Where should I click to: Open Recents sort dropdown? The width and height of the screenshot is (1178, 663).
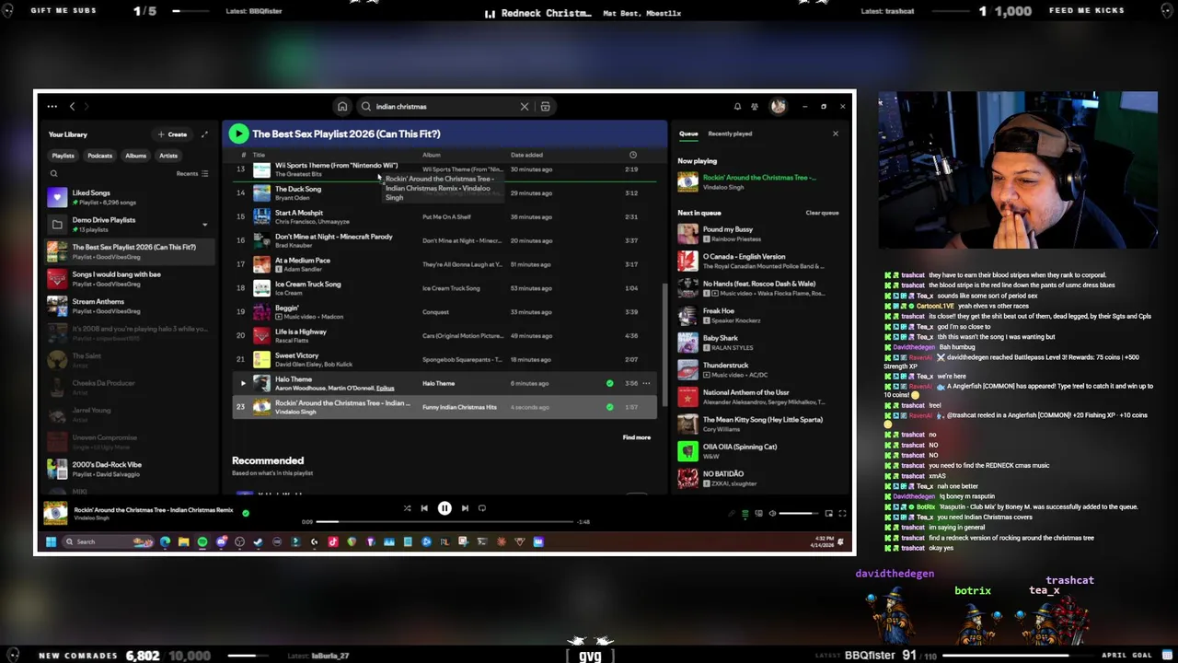pos(191,174)
